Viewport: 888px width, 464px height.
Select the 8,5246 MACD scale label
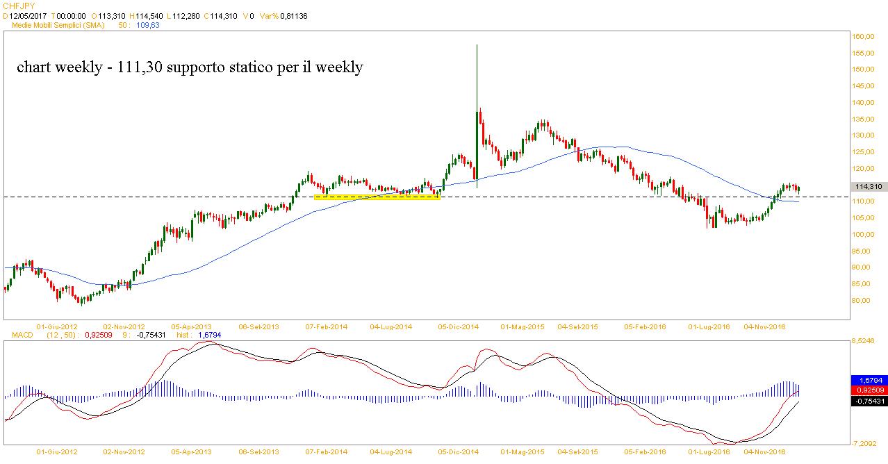(865, 341)
